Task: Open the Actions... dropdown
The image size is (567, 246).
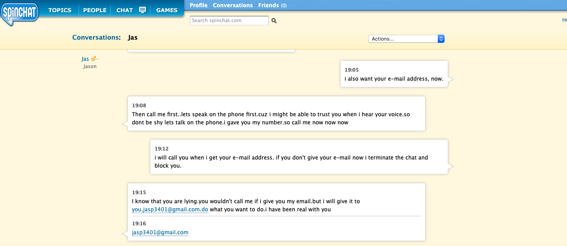Action: tap(407, 39)
